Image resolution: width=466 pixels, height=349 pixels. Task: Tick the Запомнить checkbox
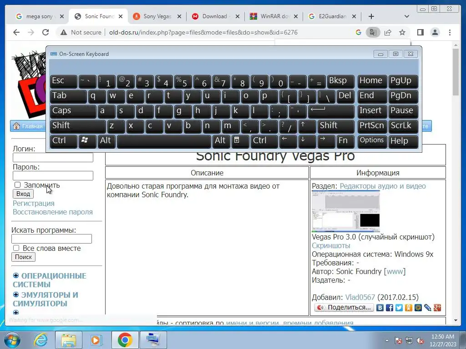tap(18, 185)
